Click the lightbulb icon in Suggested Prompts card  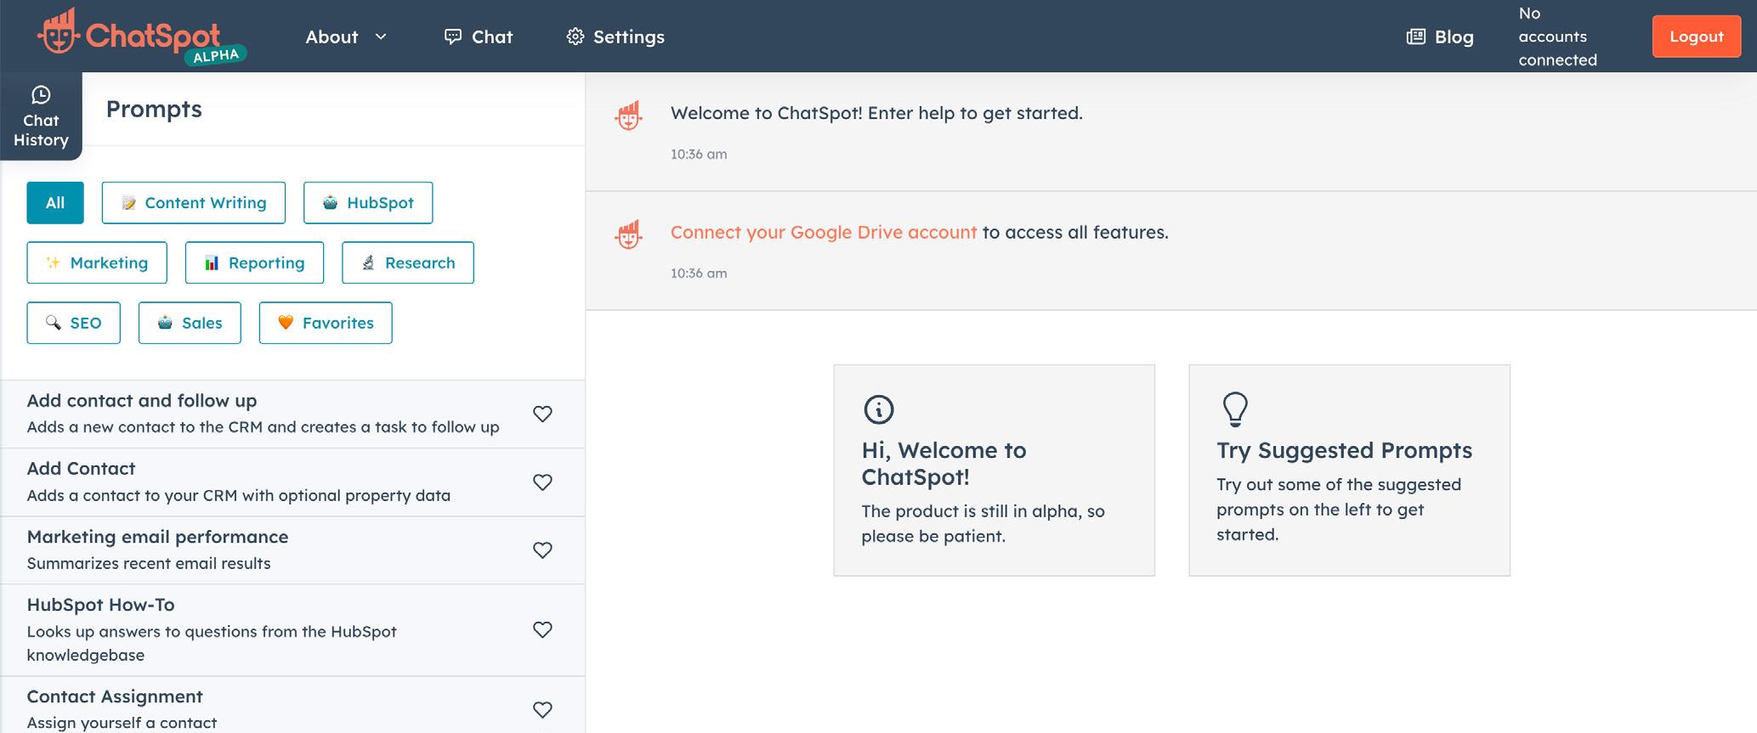point(1234,409)
